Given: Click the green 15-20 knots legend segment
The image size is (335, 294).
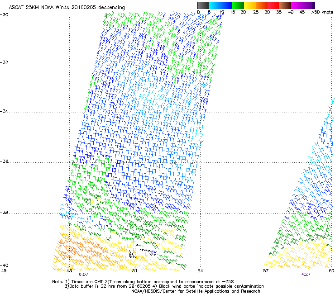Looking at the screenshot, I should click(x=238, y=5).
